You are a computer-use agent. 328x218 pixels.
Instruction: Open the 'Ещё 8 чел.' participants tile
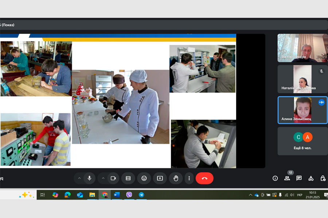pyautogui.click(x=302, y=141)
